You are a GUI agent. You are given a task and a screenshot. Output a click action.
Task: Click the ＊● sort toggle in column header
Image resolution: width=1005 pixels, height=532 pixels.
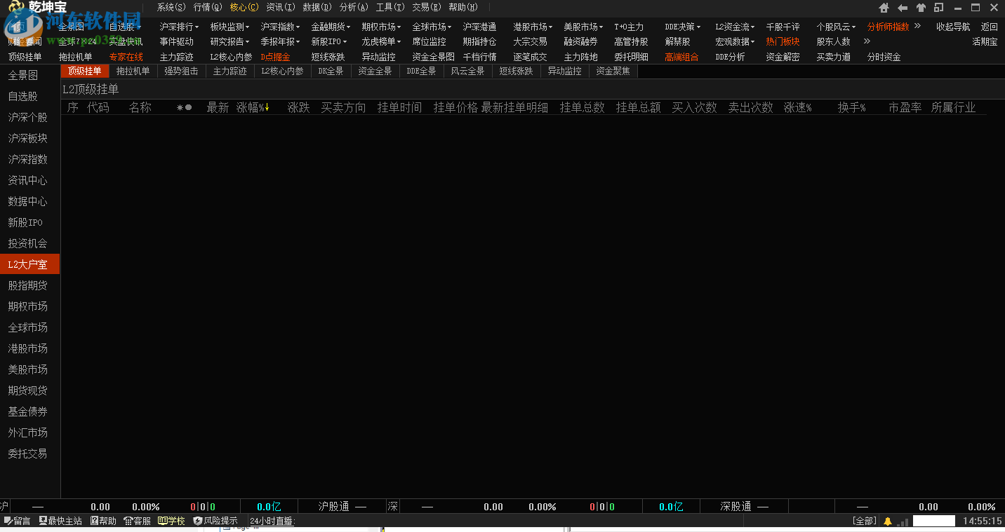184,108
